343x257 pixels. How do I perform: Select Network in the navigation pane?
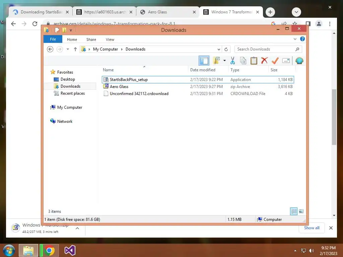pyautogui.click(x=65, y=121)
